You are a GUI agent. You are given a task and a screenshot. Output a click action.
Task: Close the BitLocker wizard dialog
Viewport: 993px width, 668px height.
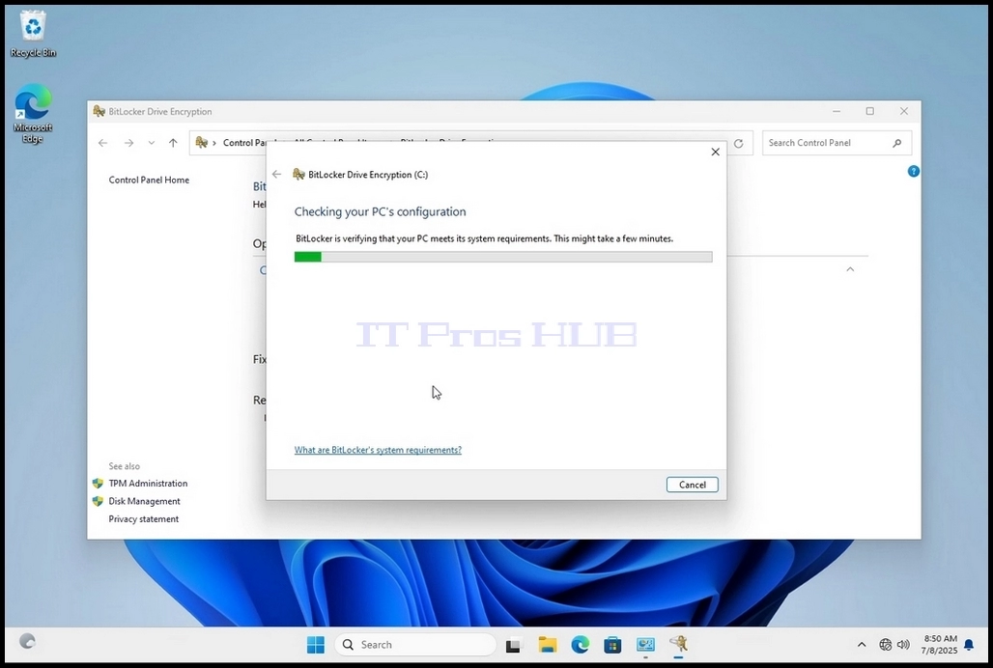coord(715,152)
